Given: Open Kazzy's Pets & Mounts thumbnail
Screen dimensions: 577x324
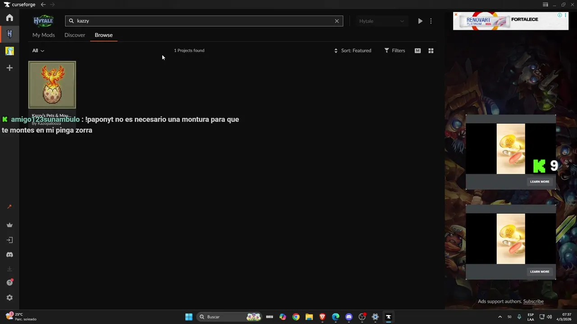Looking at the screenshot, I should (x=52, y=85).
